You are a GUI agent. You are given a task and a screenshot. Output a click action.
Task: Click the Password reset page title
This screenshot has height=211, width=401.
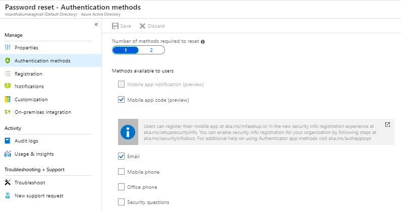[x=73, y=7]
